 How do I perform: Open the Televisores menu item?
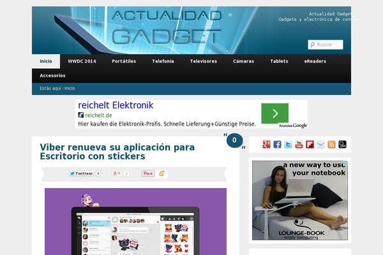204,61
